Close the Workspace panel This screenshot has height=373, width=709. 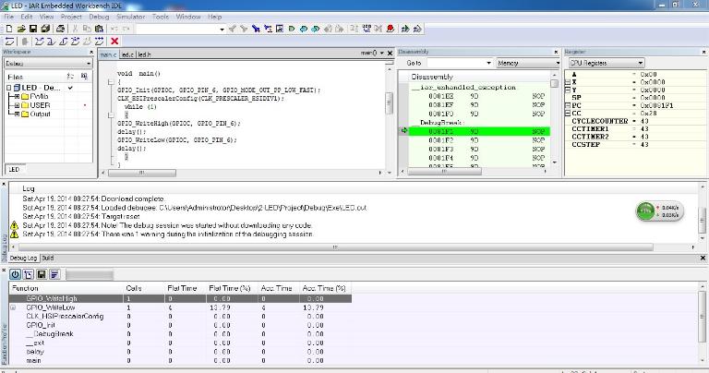click(x=90, y=52)
